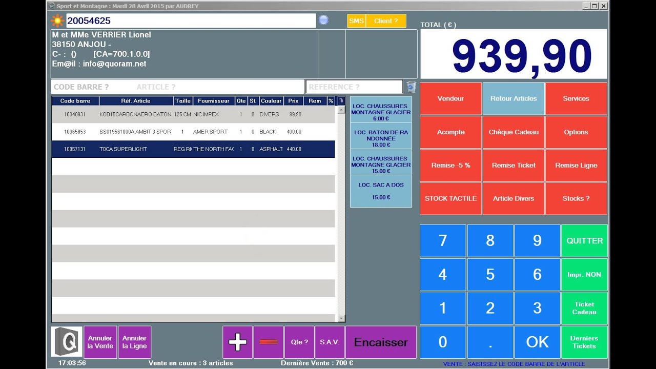Image resolution: width=656 pixels, height=369 pixels.
Task: Tap keypad digit 3
Action: click(537, 308)
